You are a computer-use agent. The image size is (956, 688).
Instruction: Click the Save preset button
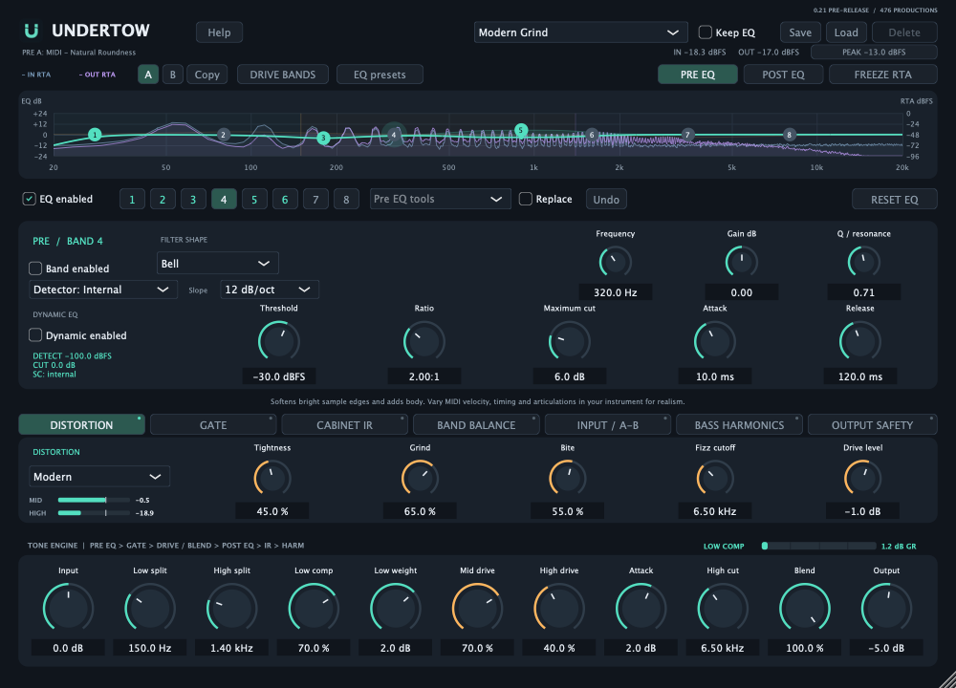pyautogui.click(x=800, y=32)
